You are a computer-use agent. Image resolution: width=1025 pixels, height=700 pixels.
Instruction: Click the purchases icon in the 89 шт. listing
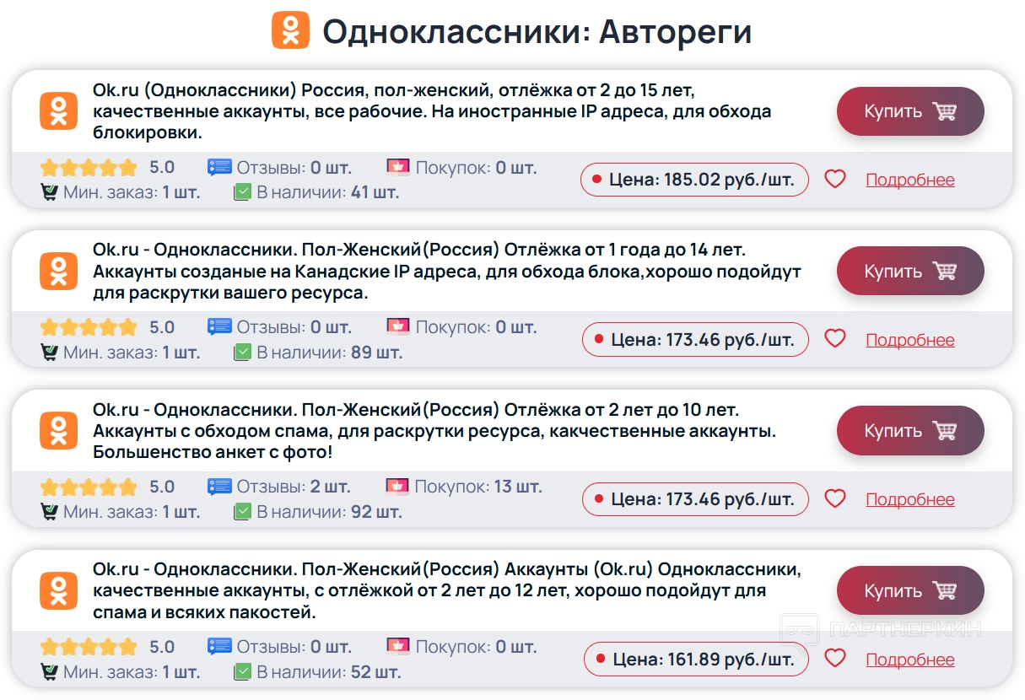[398, 326]
